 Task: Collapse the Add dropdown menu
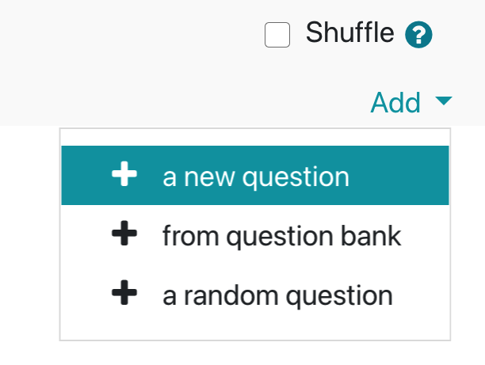411,102
